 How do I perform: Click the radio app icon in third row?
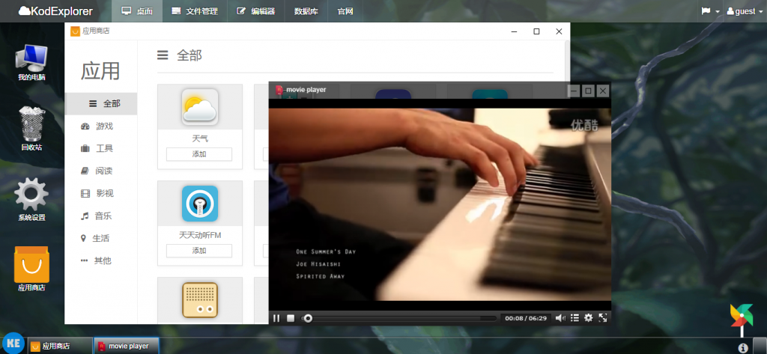click(x=200, y=300)
